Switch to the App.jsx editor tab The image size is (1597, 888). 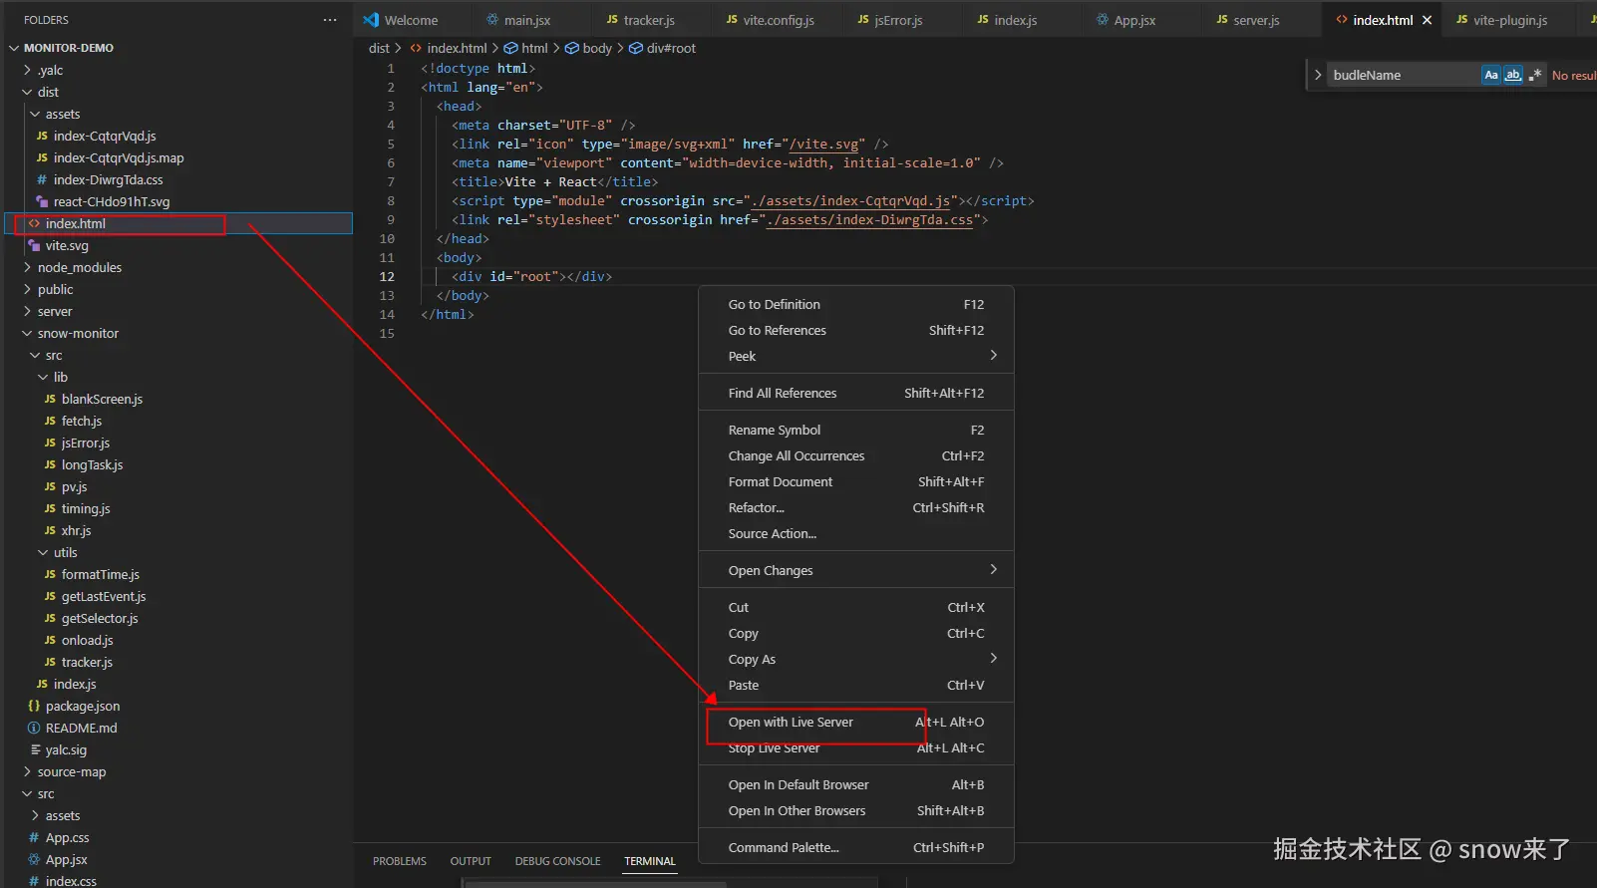tap(1134, 20)
